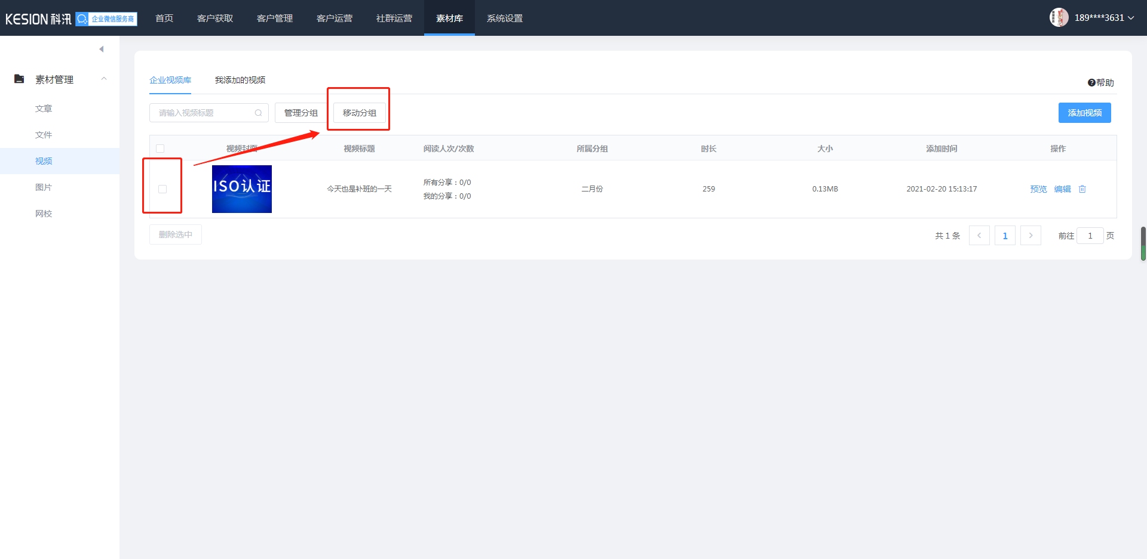Viewport: 1147px width, 559px height.
Task: Collapse sidebar with the left triangle icon
Action: coord(102,49)
